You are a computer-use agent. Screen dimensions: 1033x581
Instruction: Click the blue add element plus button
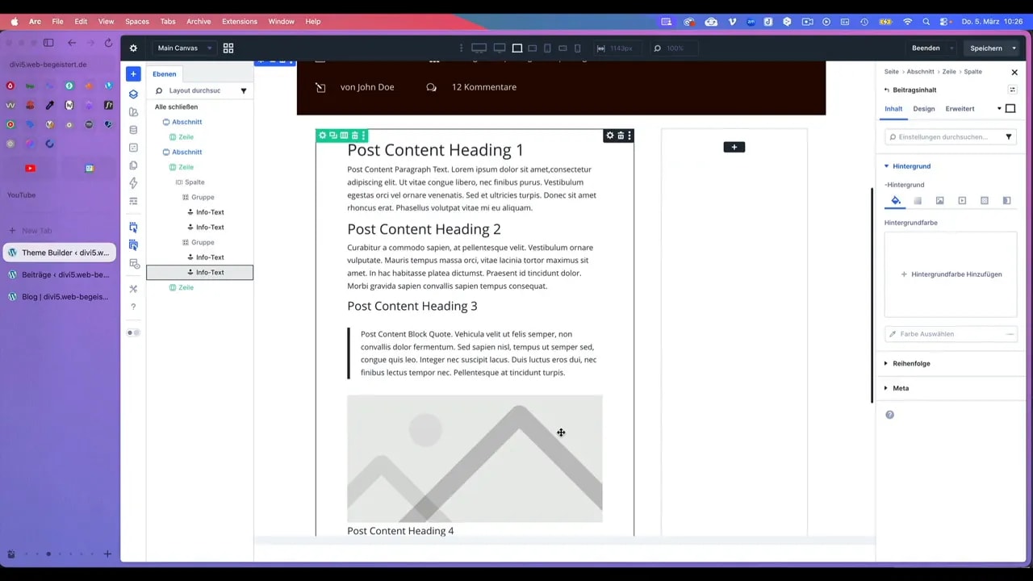click(133, 74)
